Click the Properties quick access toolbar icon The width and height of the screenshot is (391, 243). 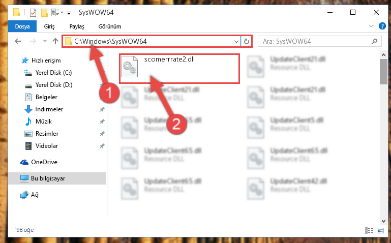33,12
